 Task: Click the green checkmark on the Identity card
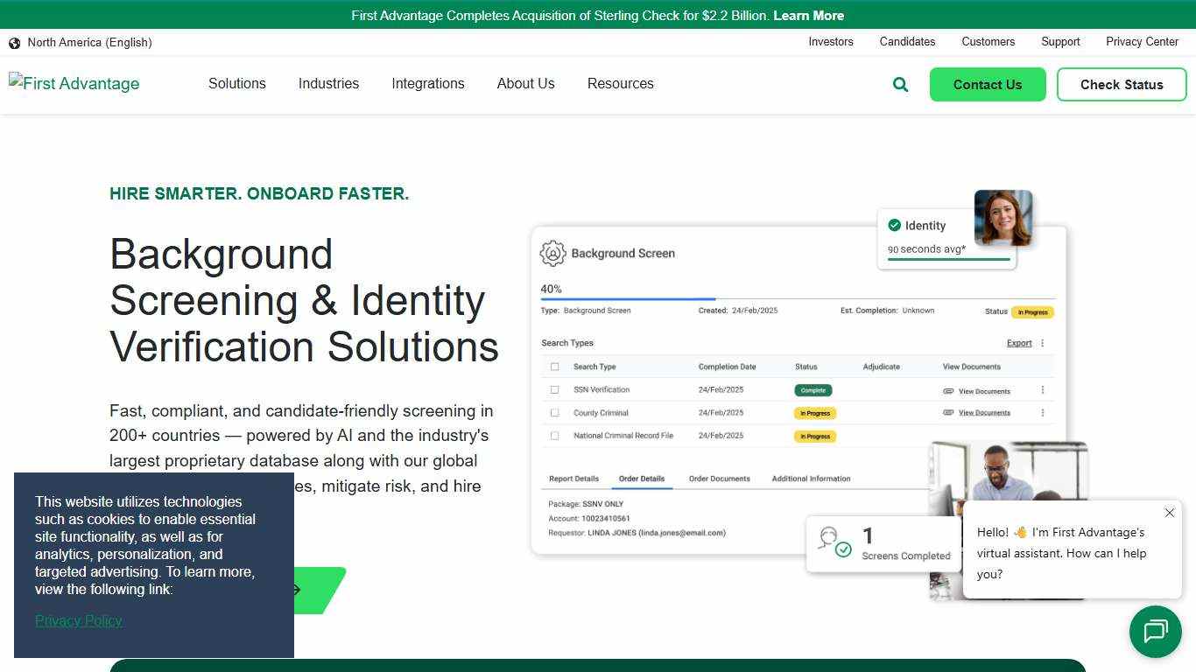[894, 225]
